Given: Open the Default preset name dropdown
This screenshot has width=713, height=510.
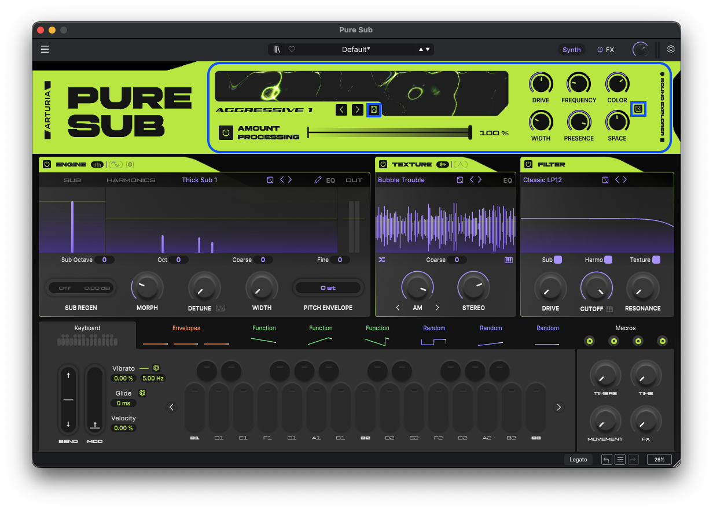Looking at the screenshot, I should point(355,49).
